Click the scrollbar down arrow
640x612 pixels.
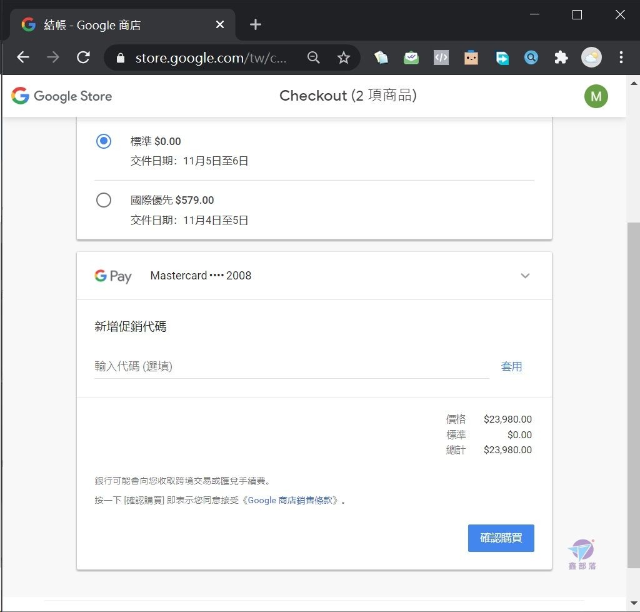pyautogui.click(x=634, y=603)
